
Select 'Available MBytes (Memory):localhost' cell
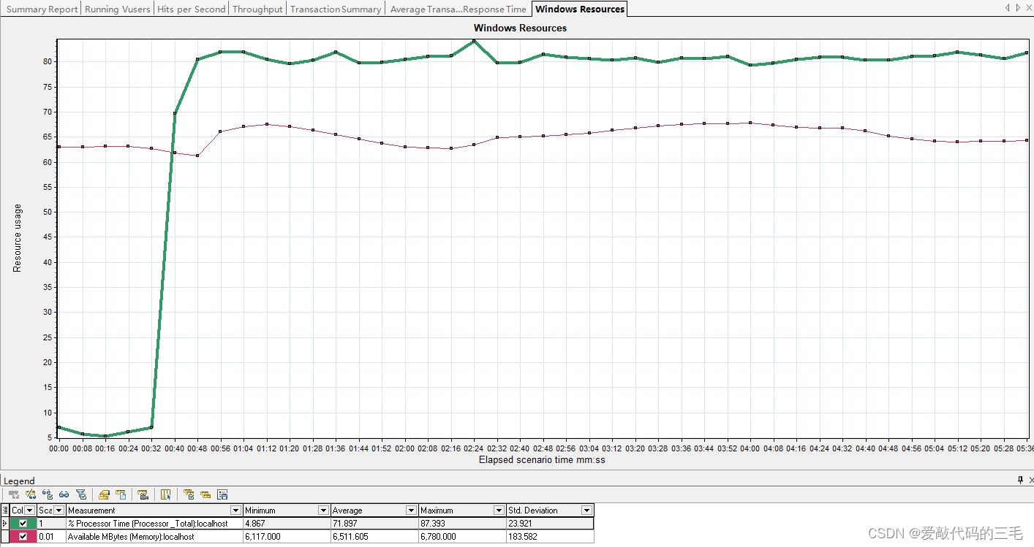[154, 536]
